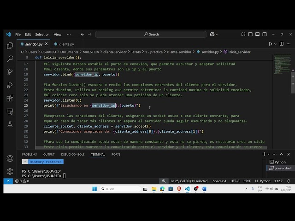This screenshot has height=221, width=295.
Task: Click the MAESTRIA breadcrumb folder
Action: [x=91, y=52]
